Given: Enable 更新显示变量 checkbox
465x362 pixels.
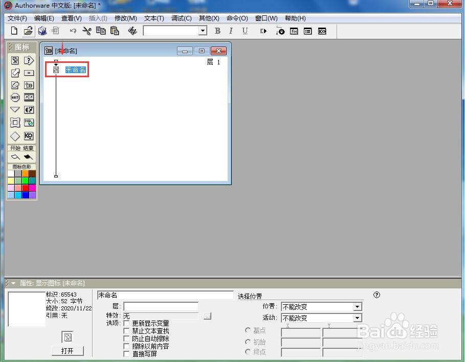Looking at the screenshot, I should coord(127,323).
